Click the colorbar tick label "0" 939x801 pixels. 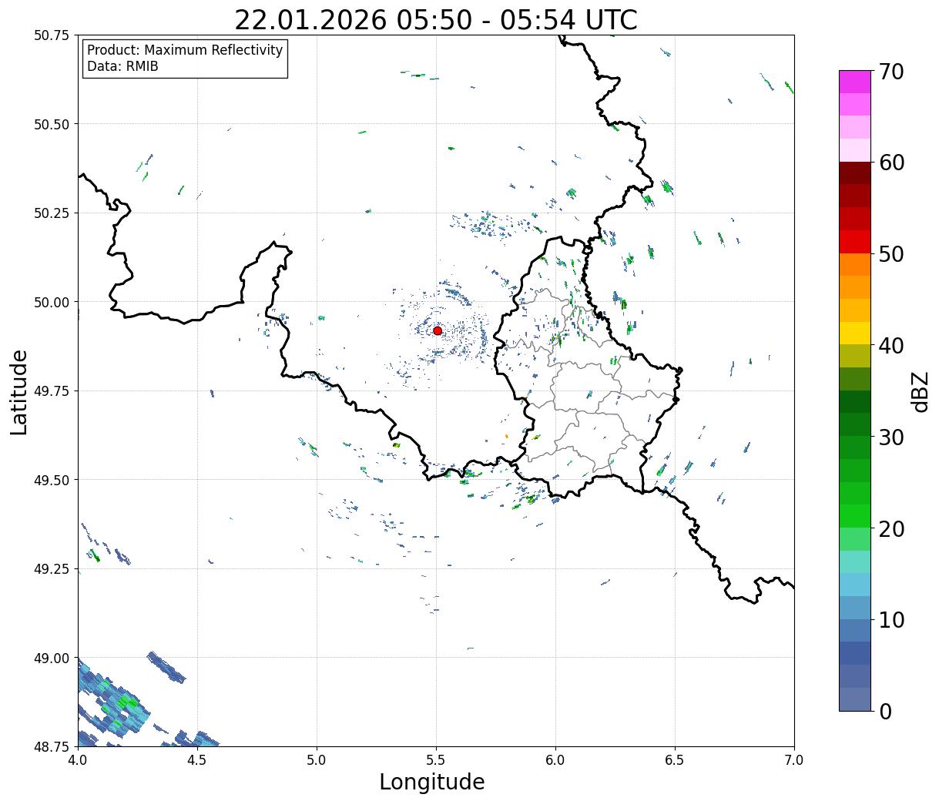tap(885, 711)
